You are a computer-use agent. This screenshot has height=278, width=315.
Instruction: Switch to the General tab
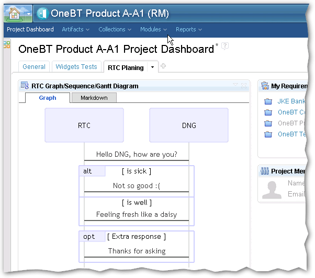[x=34, y=66]
